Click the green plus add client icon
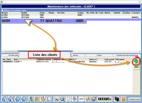 [x=136, y=62]
